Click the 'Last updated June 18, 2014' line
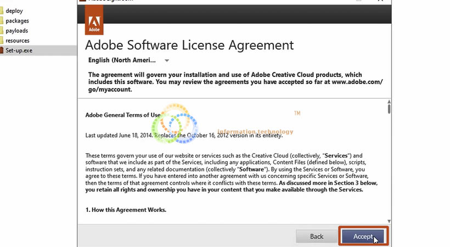This screenshot has height=247, width=450. tap(184, 135)
